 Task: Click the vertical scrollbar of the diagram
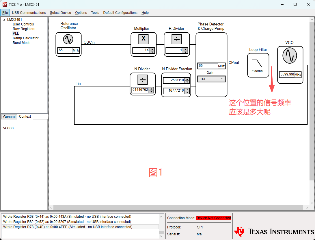(x=312, y=101)
